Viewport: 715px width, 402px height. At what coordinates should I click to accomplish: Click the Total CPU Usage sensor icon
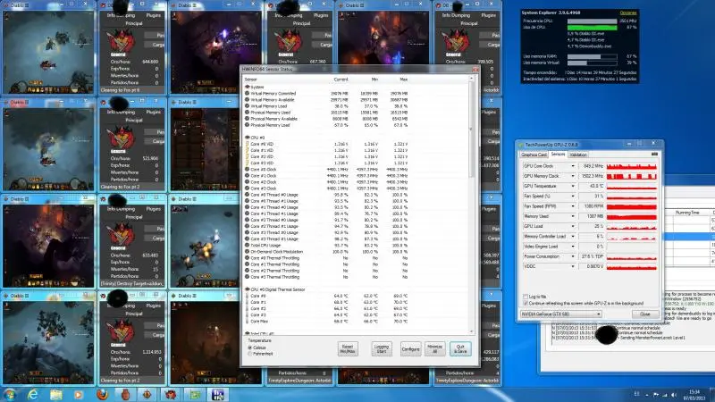tap(248, 245)
